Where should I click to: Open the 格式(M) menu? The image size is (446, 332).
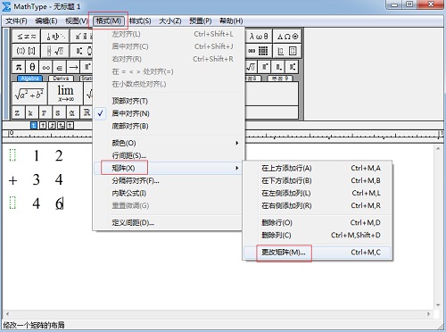coord(108,21)
